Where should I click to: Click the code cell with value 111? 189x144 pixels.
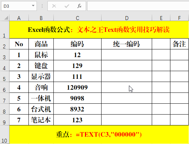[77, 76]
